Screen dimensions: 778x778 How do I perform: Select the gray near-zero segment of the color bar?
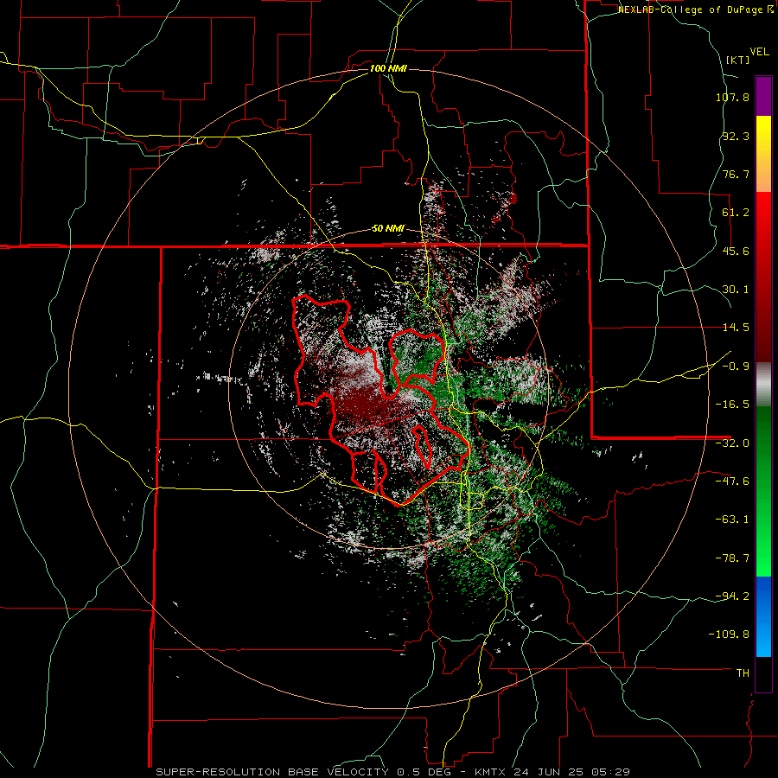[763, 385]
